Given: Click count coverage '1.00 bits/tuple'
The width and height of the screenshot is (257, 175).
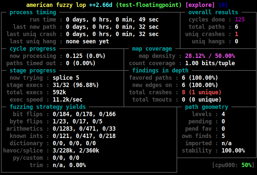Looking at the screenshot, I should (x=210, y=63).
